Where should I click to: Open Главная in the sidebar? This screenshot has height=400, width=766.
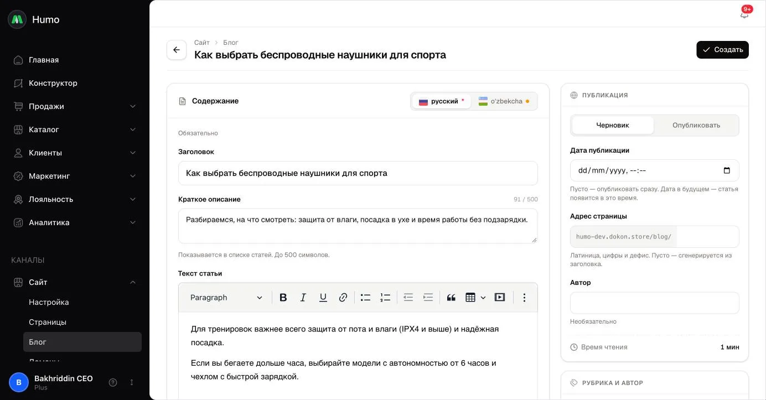[x=75, y=60]
